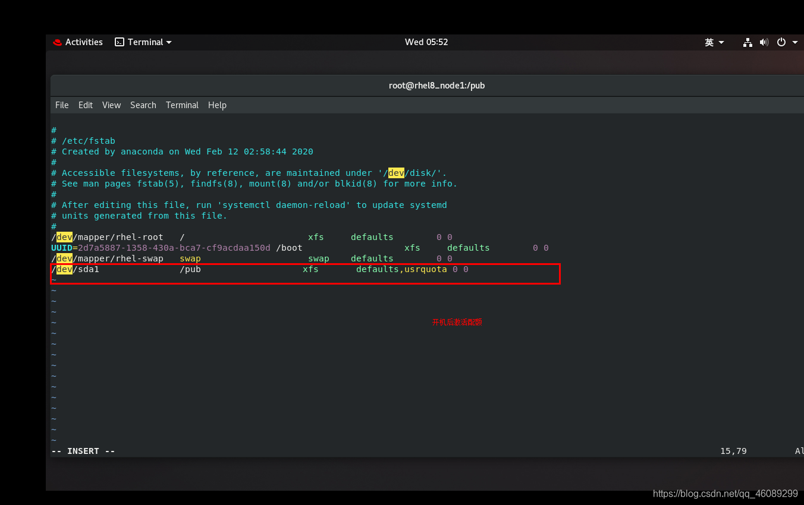Viewport: 804px width, 505px height.
Task: Open the View menu
Action: click(x=111, y=105)
